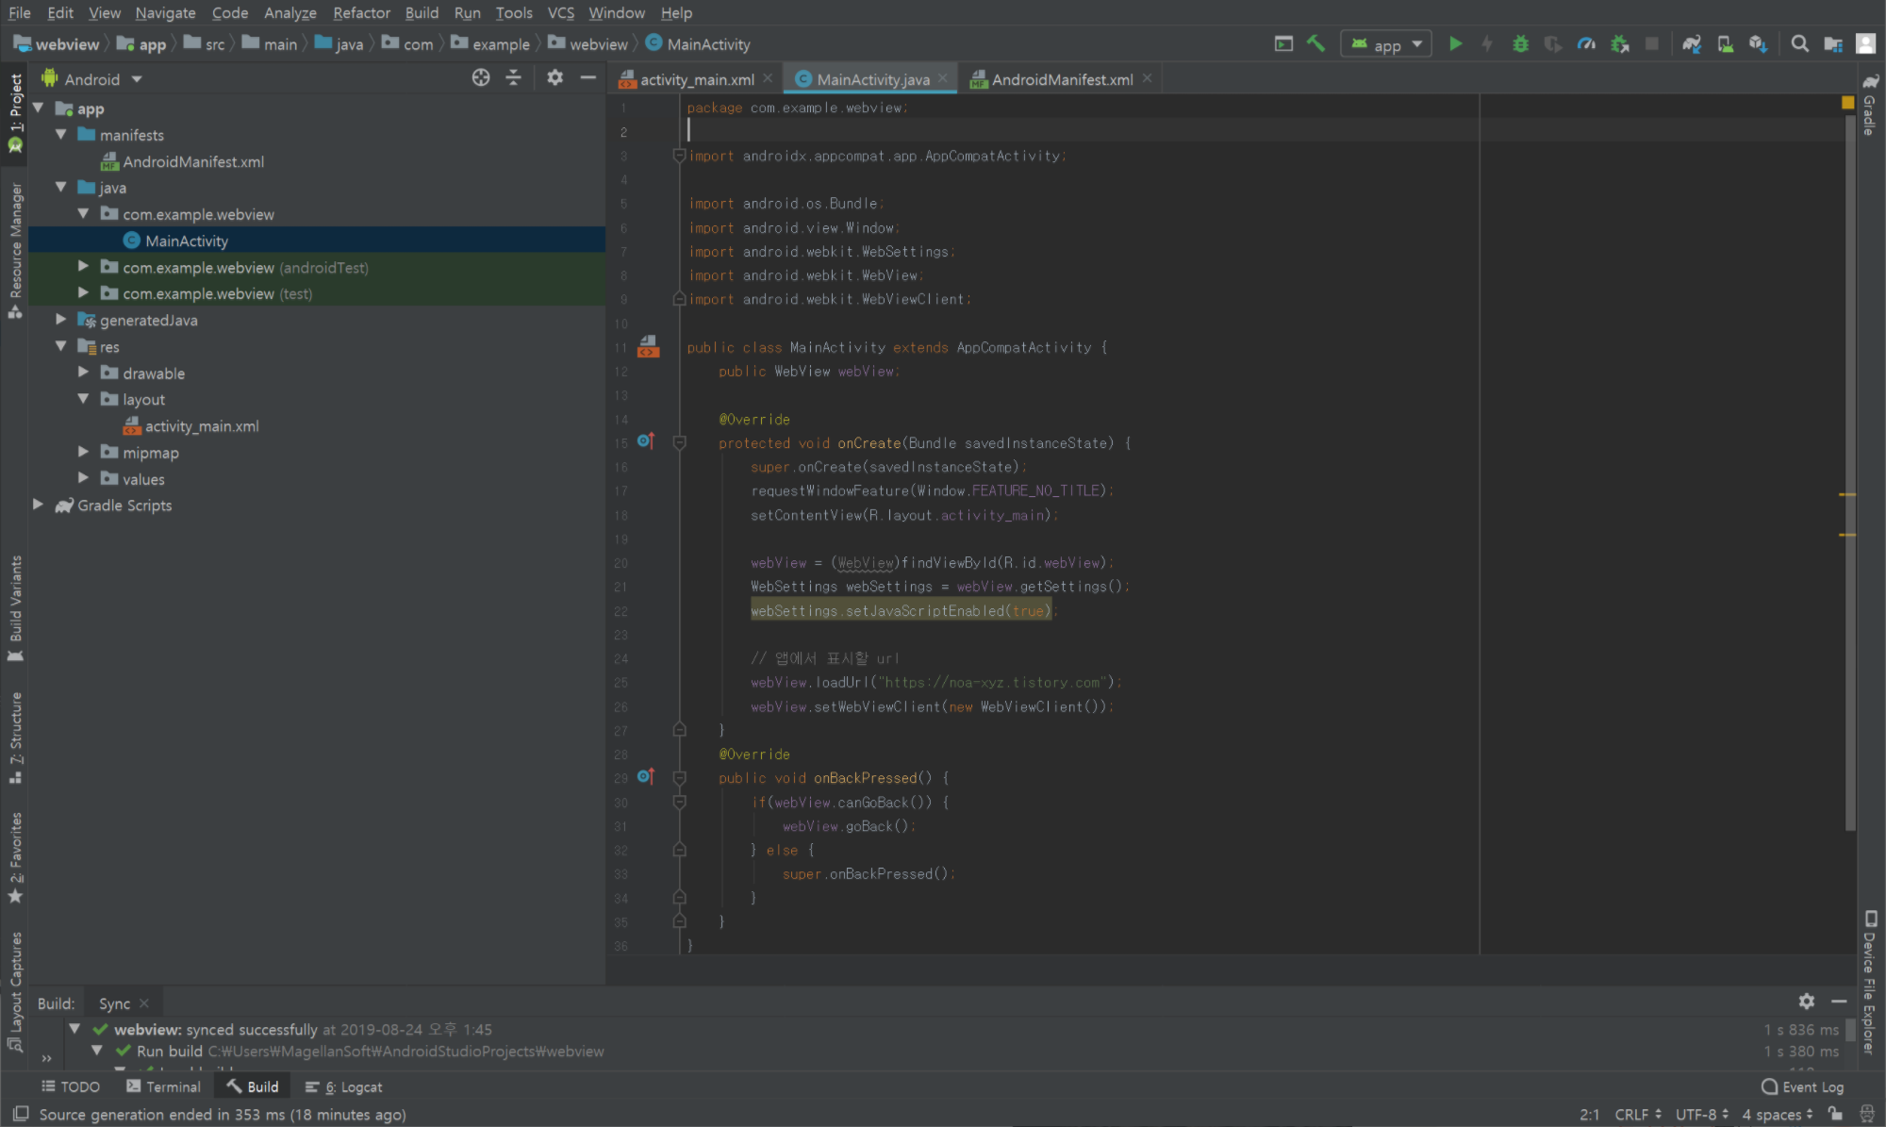Open the Terminal tool window

[164, 1086]
